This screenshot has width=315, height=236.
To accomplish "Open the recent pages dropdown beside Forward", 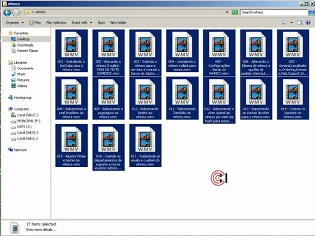I will (22, 13).
